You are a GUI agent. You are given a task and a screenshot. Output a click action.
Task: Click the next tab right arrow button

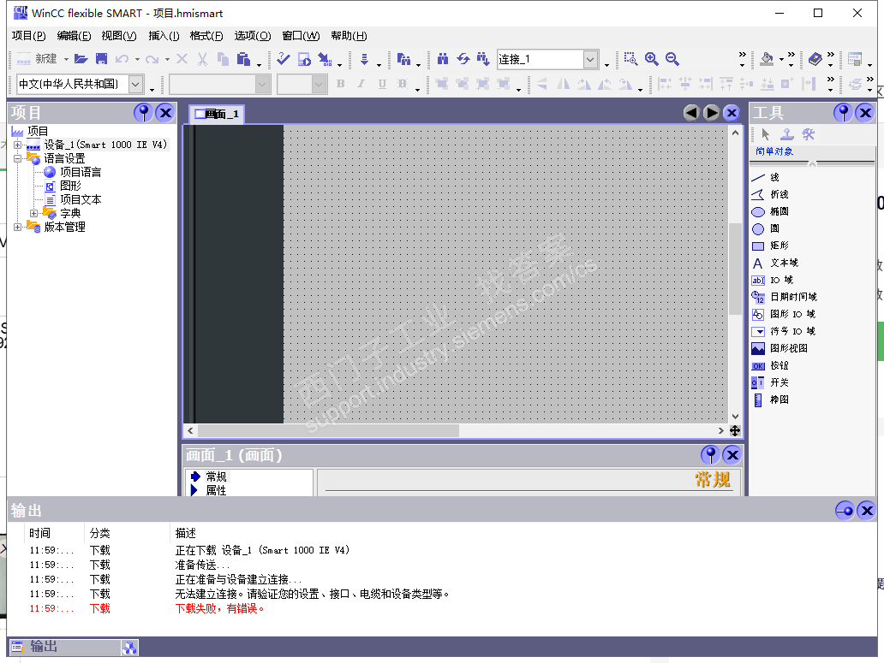click(712, 113)
